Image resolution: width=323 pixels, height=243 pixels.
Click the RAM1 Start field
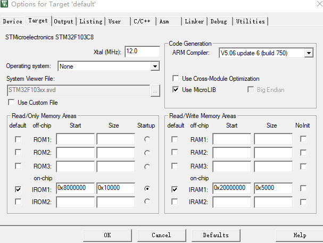[x=232, y=139]
